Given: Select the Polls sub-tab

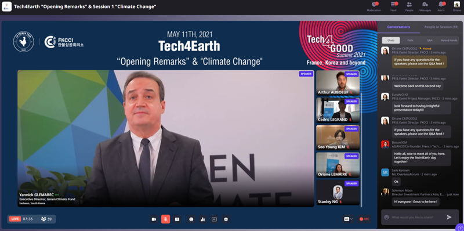Looking at the screenshot, I should 410,40.
